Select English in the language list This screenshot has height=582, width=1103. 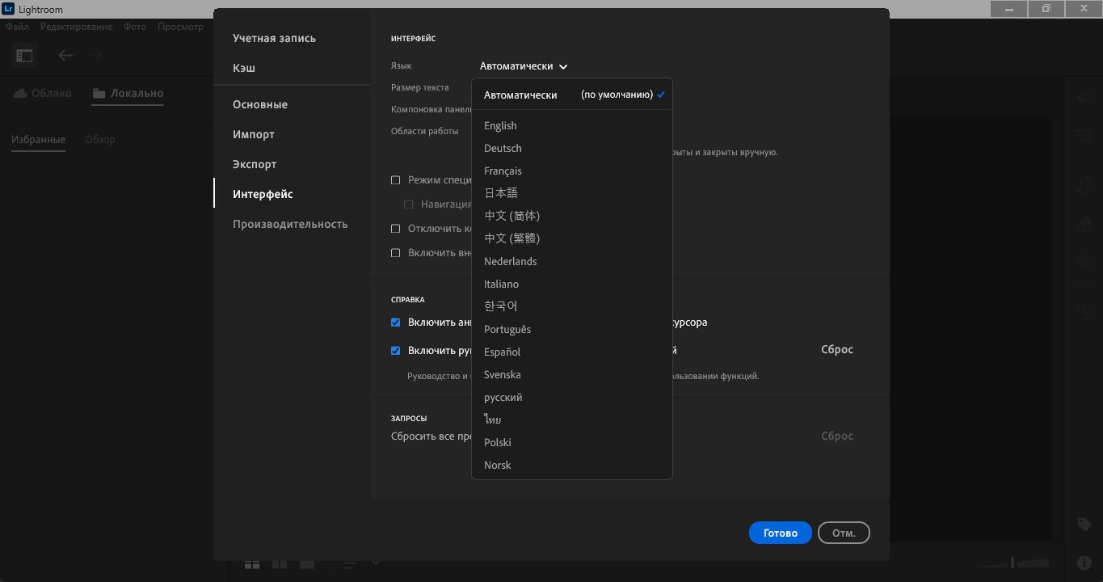[572, 125]
